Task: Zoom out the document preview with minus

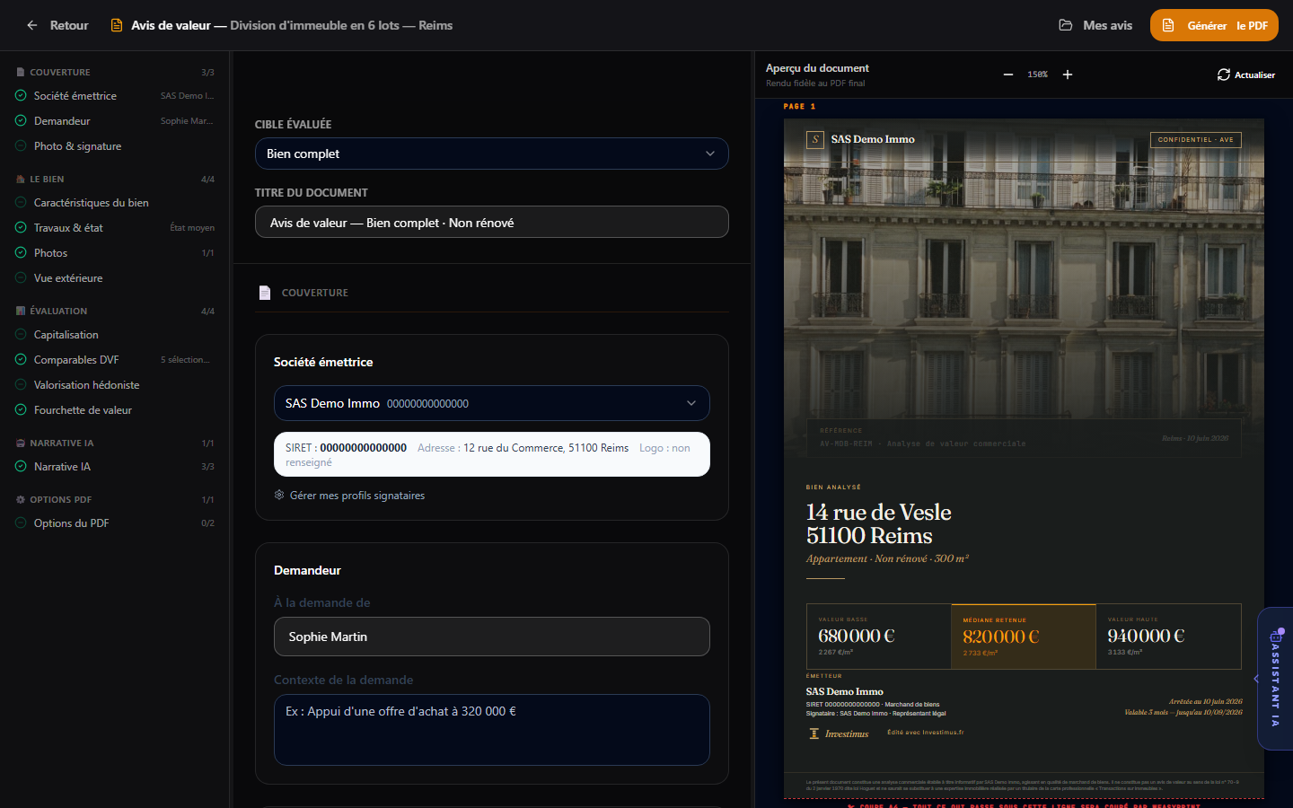Action: tap(1008, 75)
